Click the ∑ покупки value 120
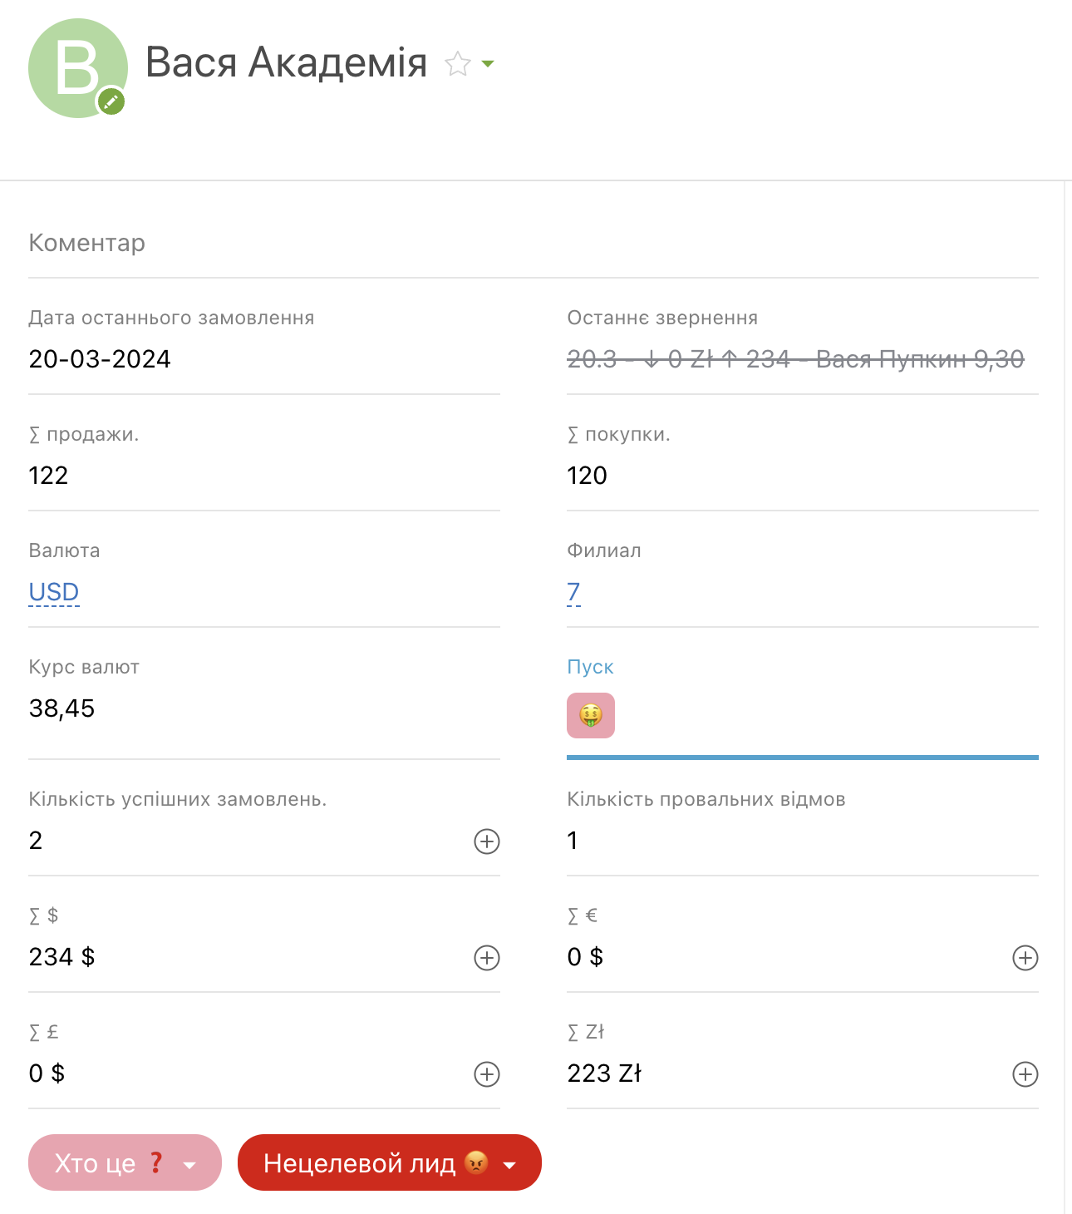This screenshot has height=1214, width=1072. click(588, 476)
